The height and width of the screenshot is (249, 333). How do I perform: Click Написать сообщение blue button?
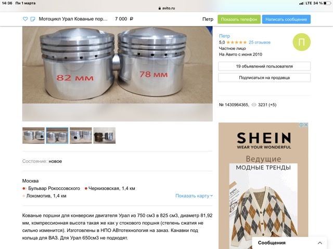(286, 19)
